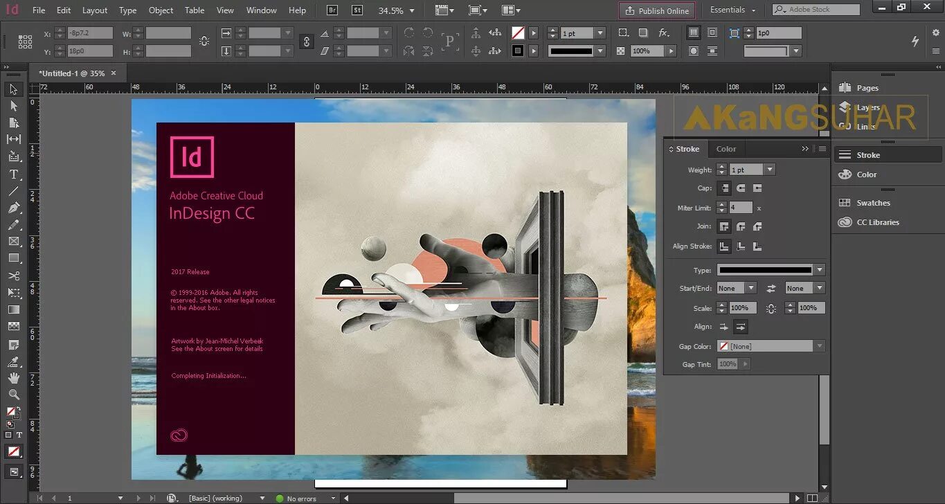This screenshot has width=945, height=504.
Task: Select the Eyedropper tool
Action: coord(13,361)
